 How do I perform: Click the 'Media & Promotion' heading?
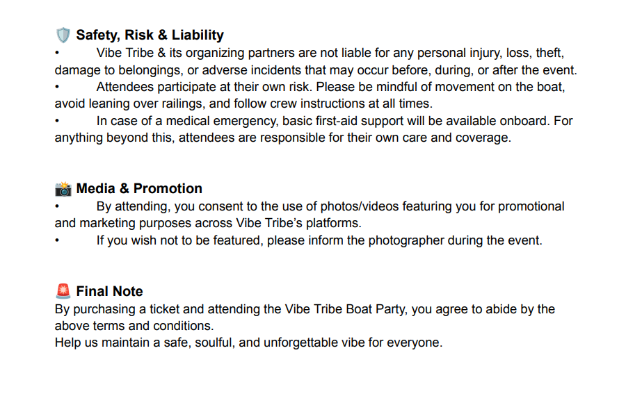139,189
